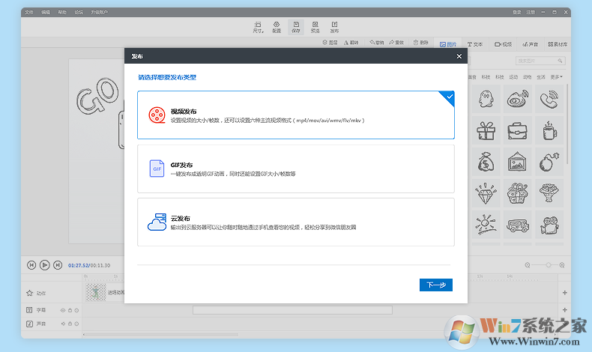Choose the flower bouquet sketch image
This screenshot has height=352, width=592.
pos(549,193)
